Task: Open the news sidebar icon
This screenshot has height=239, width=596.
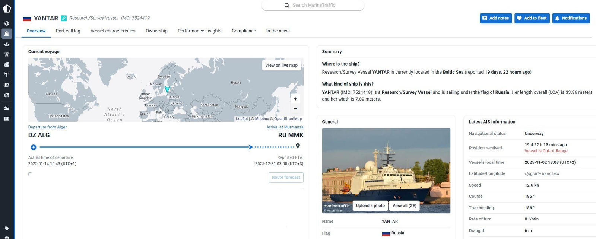Action: (7, 95)
